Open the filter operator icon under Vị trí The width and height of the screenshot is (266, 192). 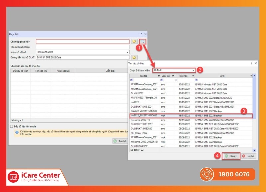tap(196, 80)
